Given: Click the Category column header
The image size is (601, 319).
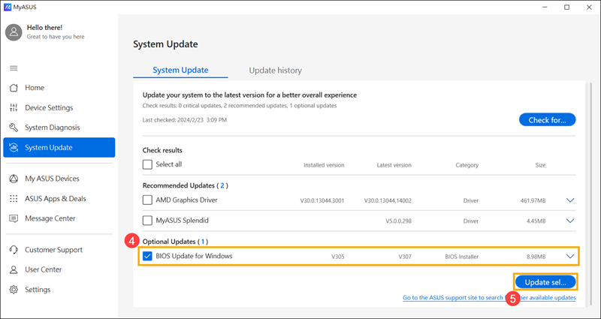Looking at the screenshot, I should pos(467,165).
